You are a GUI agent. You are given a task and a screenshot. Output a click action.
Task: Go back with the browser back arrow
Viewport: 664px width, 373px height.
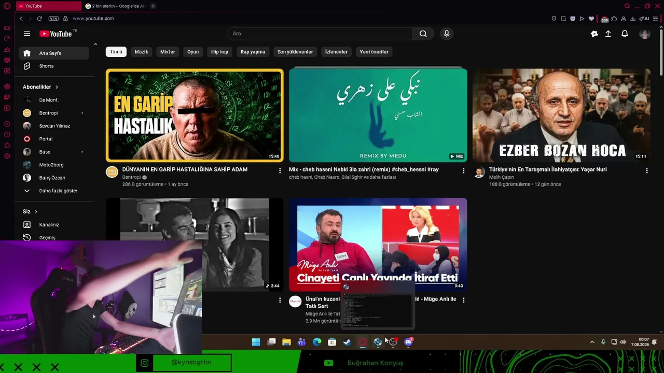pyautogui.click(x=21, y=19)
